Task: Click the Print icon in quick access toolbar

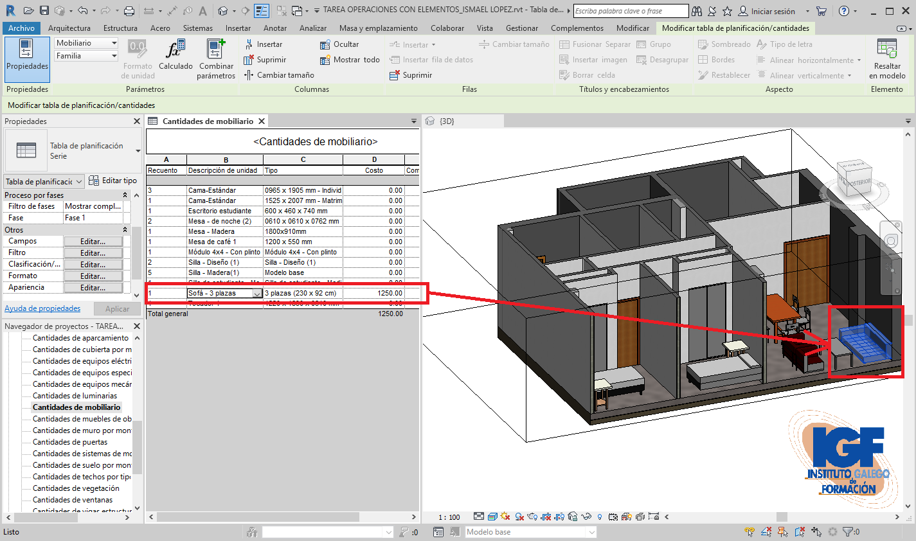Action: [x=129, y=11]
